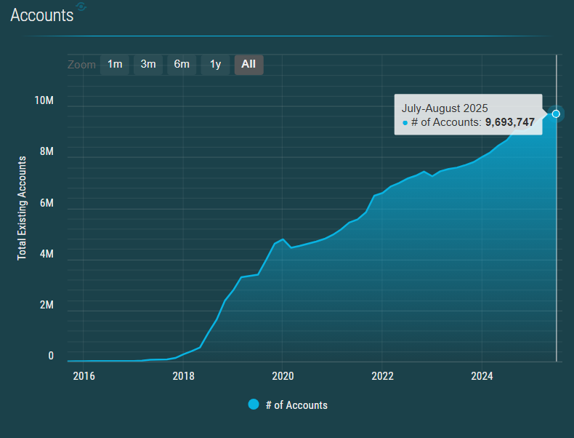Click the highlighted July-August 2025 data point

[556, 114]
